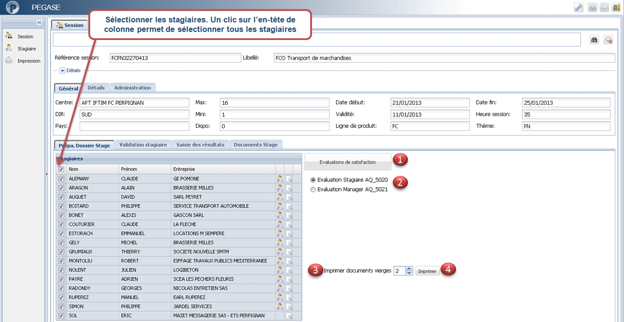Screen dimensions: 624x322
Task: Open the trainee profile icon for ESTORACH
Action: 280,233
